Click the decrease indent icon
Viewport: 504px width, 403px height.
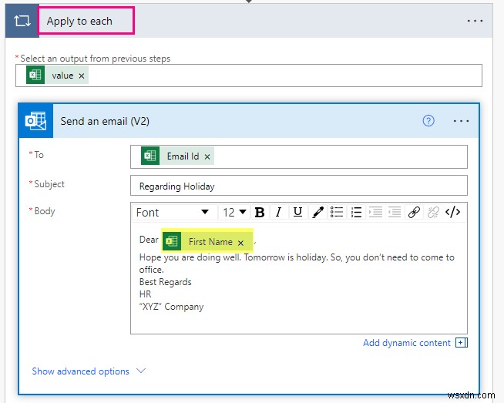pyautogui.click(x=395, y=213)
